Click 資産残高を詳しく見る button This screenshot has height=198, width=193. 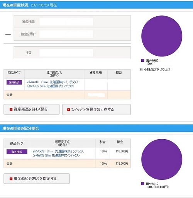(x=32, y=109)
